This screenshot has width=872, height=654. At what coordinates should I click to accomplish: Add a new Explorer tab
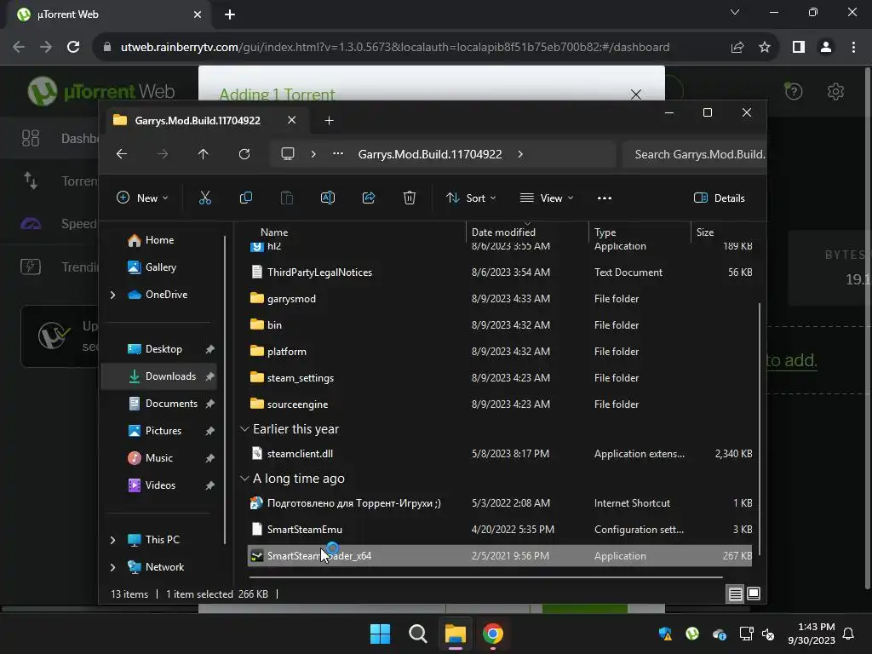point(330,121)
